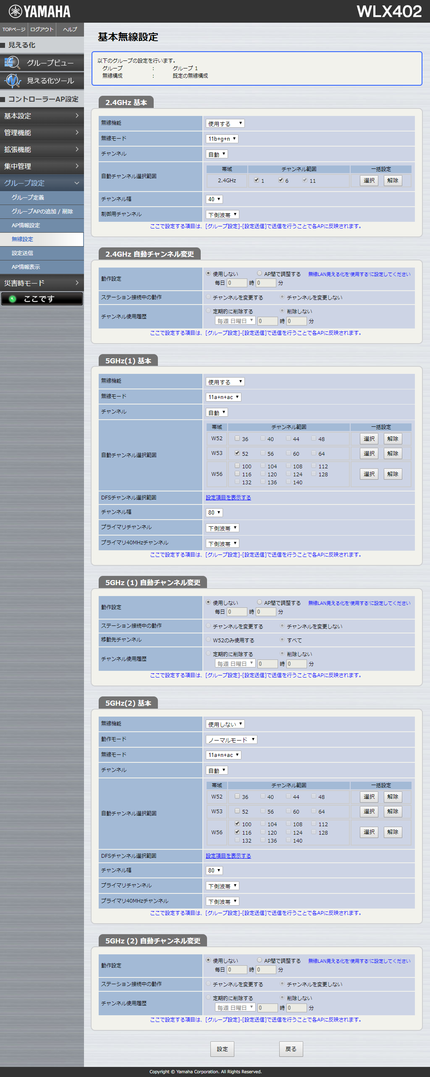Viewport: 430px width, 1077px height.
Task: Check channel 36 in 5GHz(1) W52
Action: [x=237, y=439]
